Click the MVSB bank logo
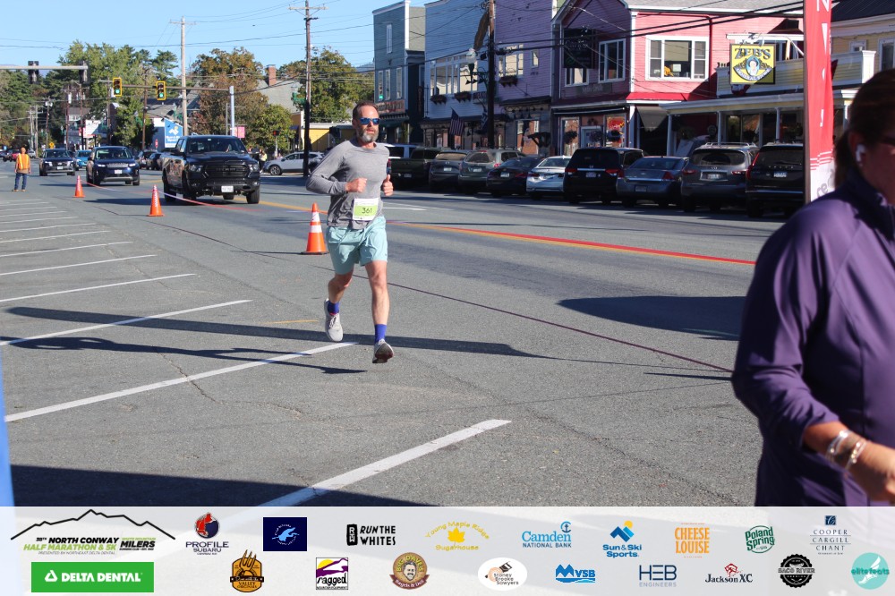Image resolution: width=895 pixels, height=596 pixels. [x=575, y=574]
